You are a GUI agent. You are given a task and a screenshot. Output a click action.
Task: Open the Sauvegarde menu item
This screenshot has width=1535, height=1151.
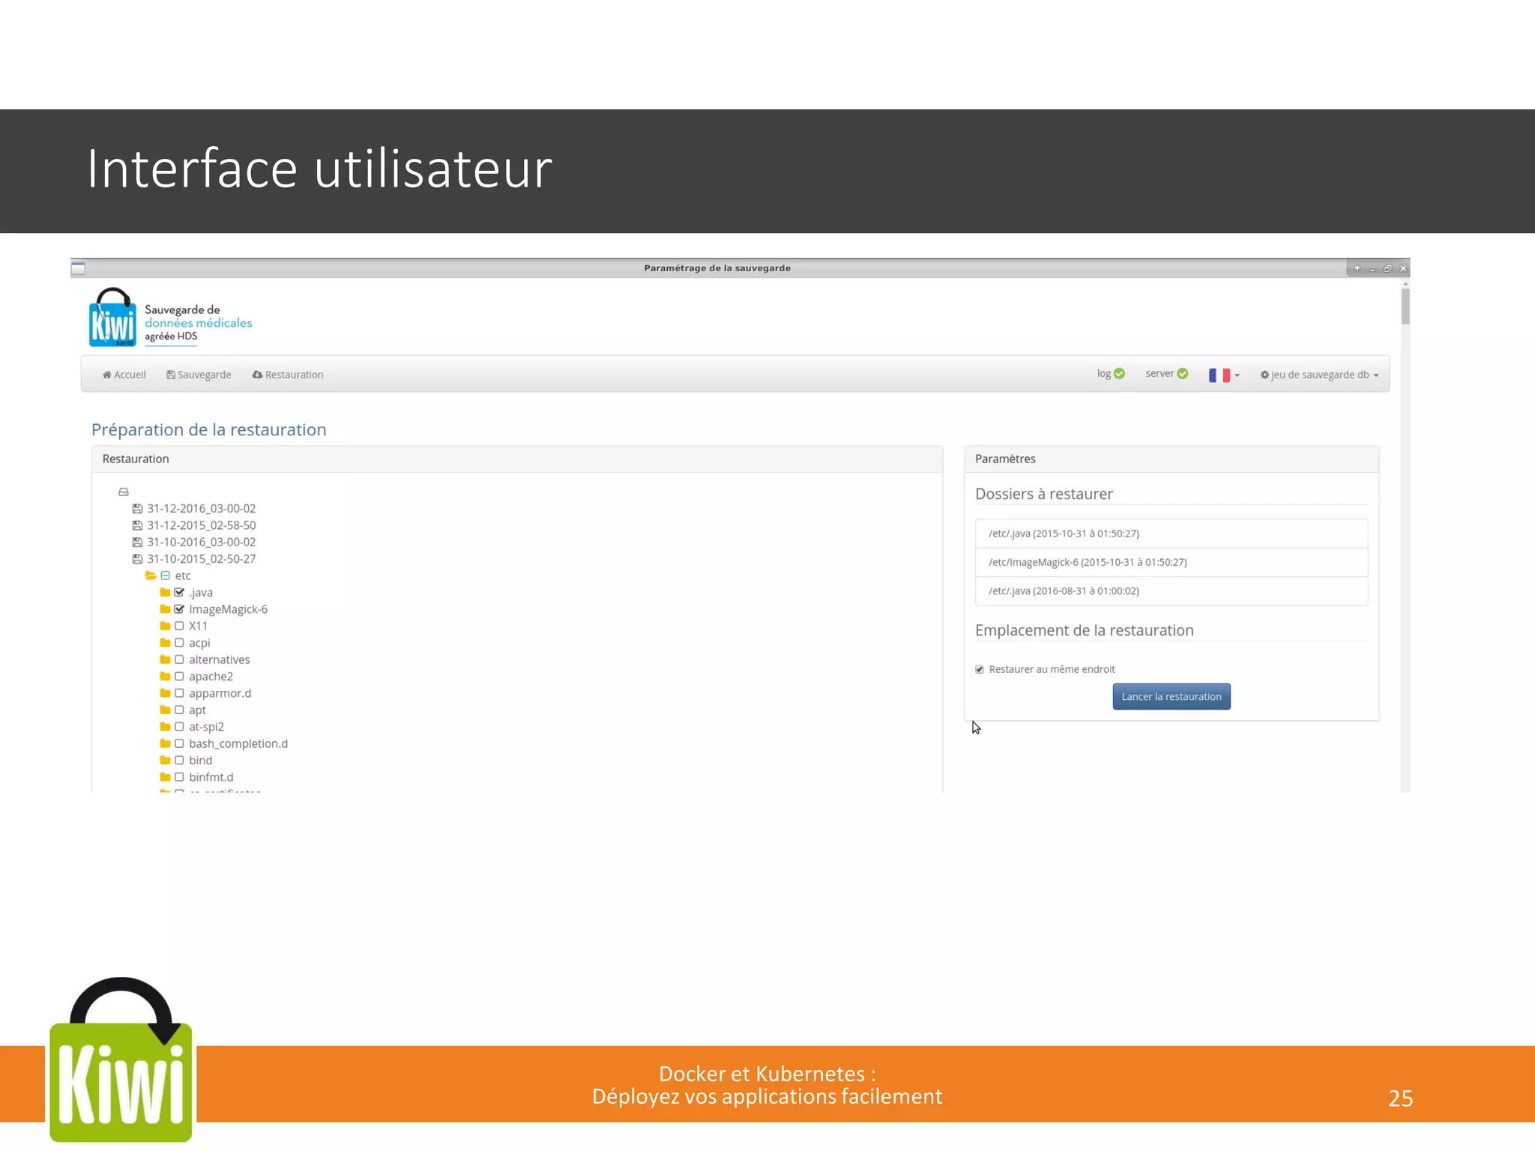point(199,375)
